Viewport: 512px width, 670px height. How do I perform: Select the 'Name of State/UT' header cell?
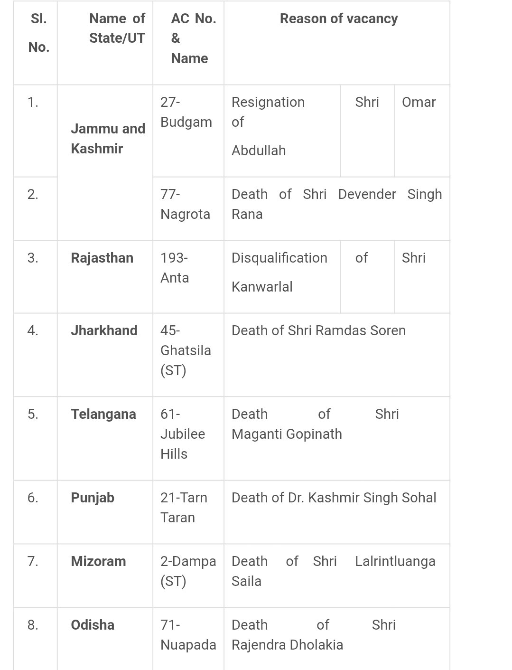click(x=117, y=28)
